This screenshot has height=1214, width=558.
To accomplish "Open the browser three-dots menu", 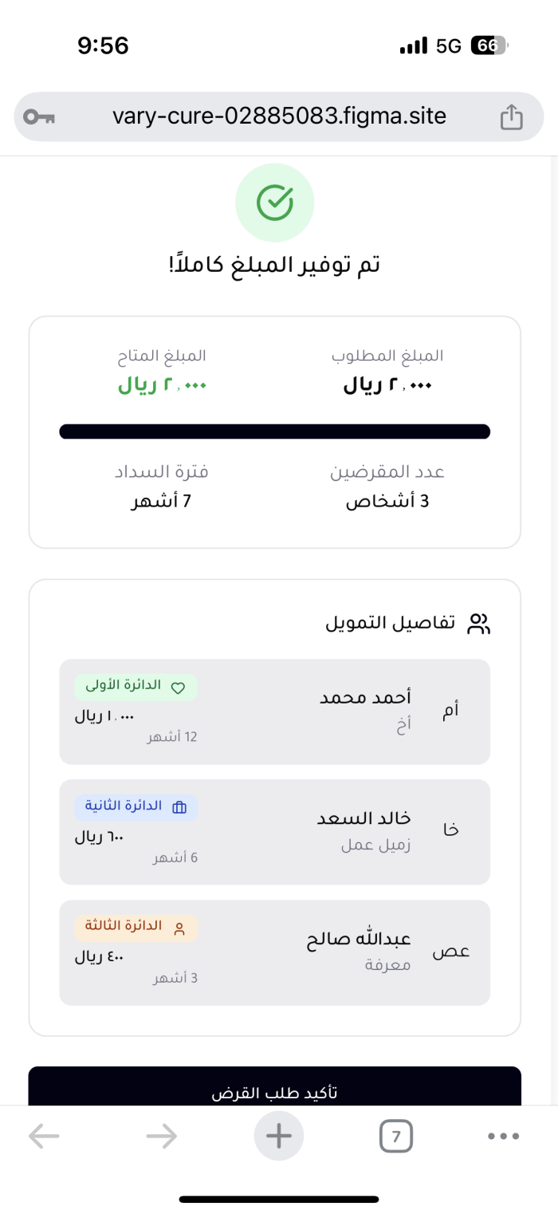I will [504, 1136].
